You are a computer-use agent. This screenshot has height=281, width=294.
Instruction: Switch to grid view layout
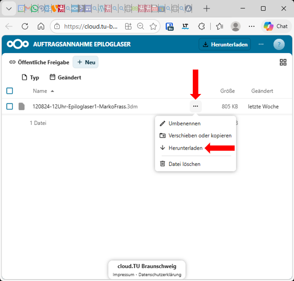pyautogui.click(x=283, y=63)
